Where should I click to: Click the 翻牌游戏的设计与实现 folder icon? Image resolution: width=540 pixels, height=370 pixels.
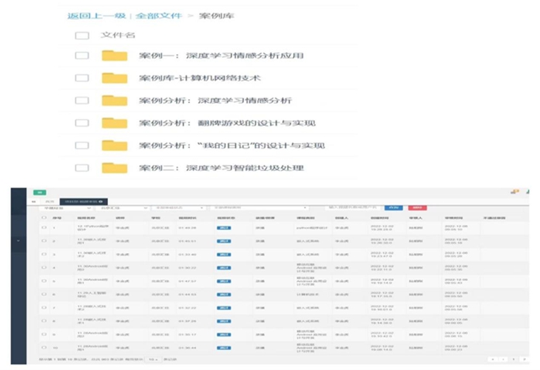click(x=115, y=123)
